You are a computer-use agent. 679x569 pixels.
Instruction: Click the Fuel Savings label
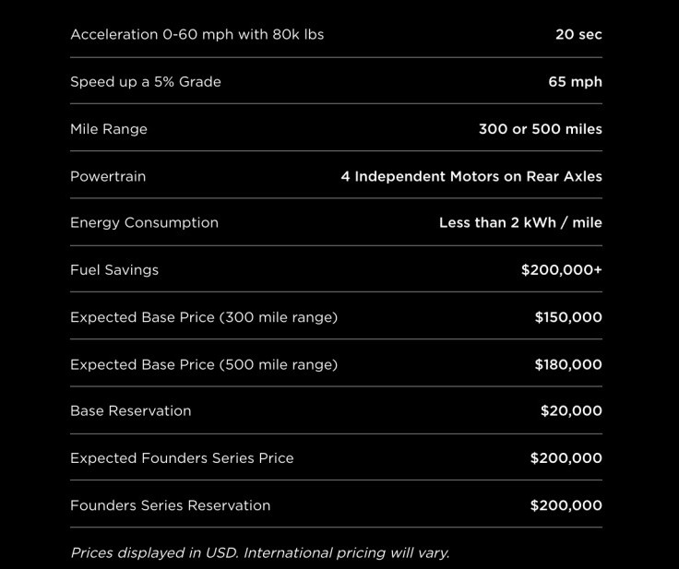click(114, 270)
